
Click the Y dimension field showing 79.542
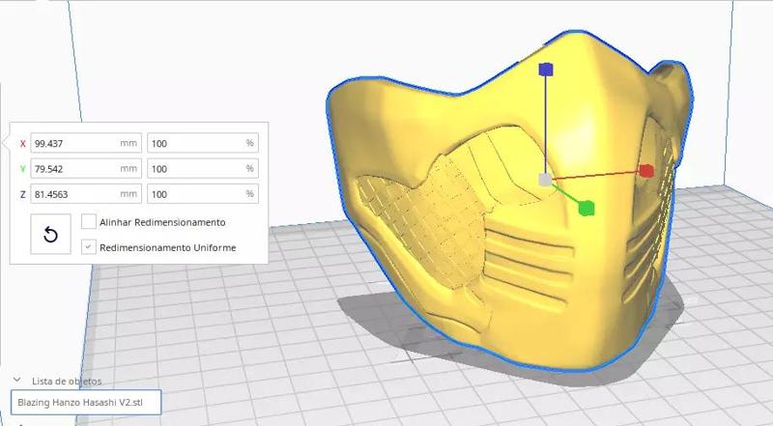(x=86, y=169)
